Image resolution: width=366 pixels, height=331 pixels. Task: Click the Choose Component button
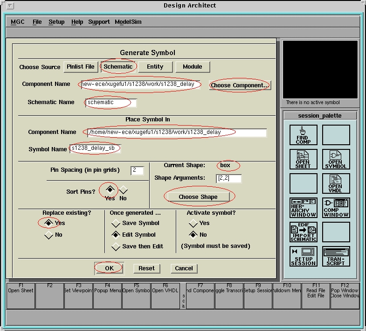click(x=240, y=85)
